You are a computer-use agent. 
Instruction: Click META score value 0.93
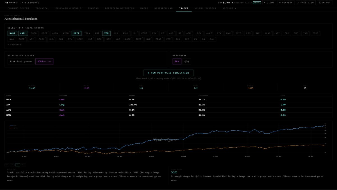(283, 115)
